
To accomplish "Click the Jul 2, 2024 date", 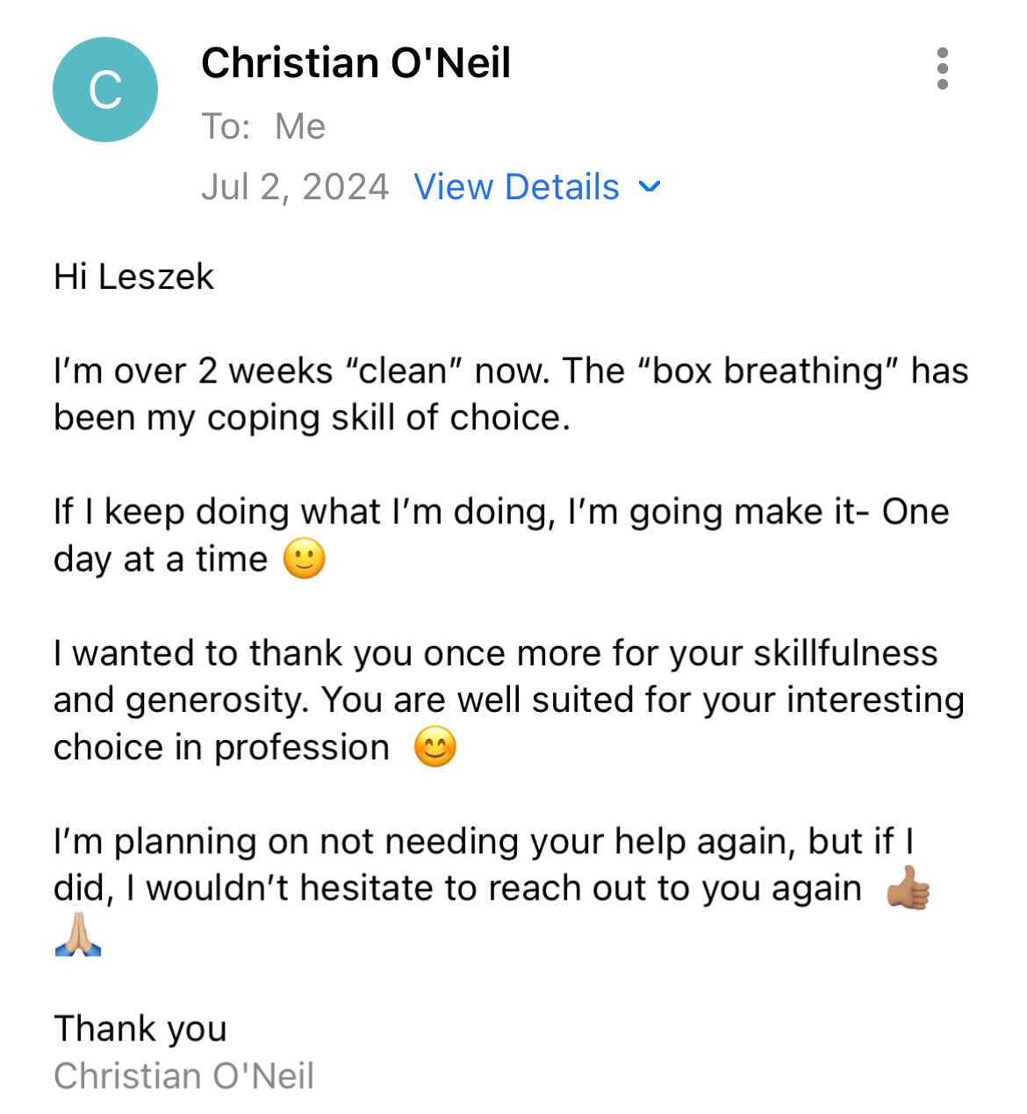I will coord(295,187).
